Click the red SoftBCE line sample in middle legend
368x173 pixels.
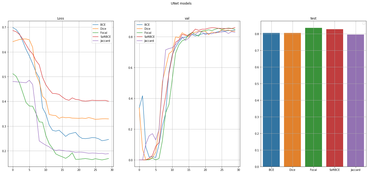click(x=139, y=37)
